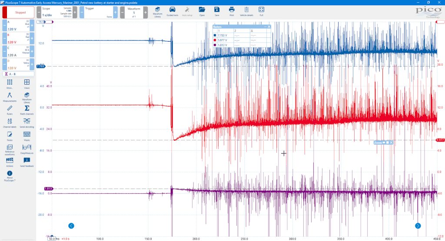The image size is (445, 241).
Task: Expand the More tools menu
Action: click(10, 84)
